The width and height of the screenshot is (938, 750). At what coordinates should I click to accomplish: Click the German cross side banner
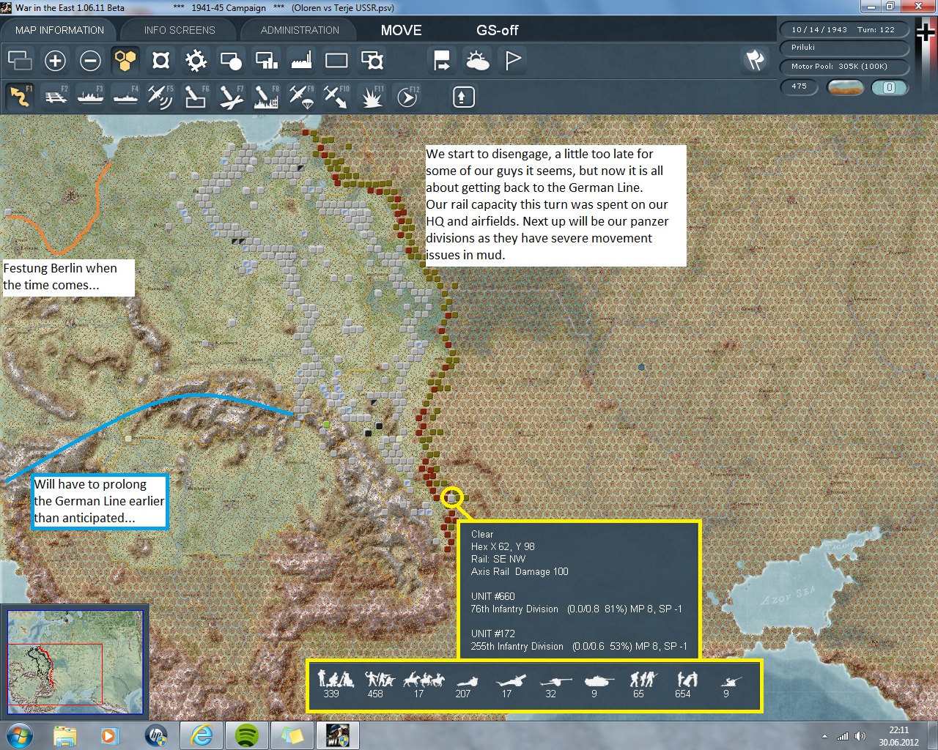pyautogui.click(x=927, y=66)
